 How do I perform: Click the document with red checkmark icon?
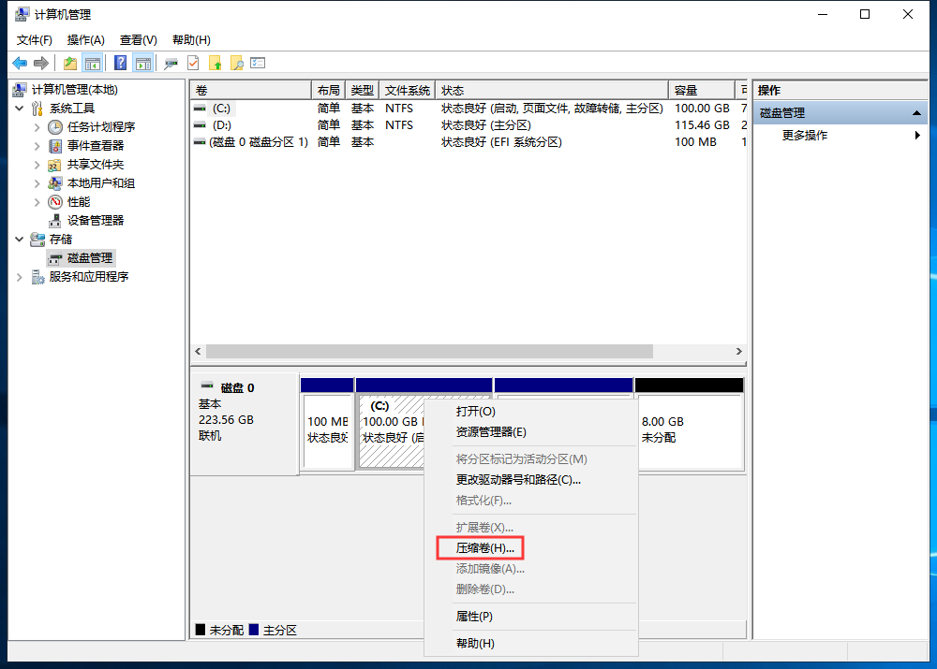(193, 63)
